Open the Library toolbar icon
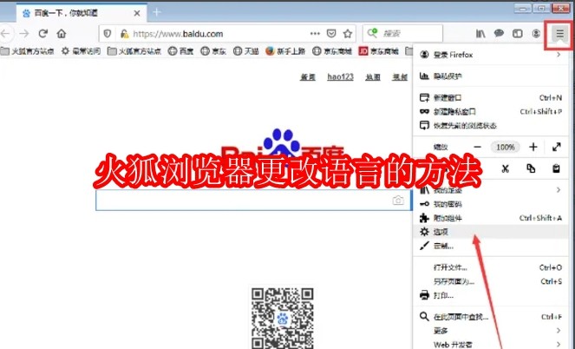Viewport: 575px width, 349px height. coord(480,34)
